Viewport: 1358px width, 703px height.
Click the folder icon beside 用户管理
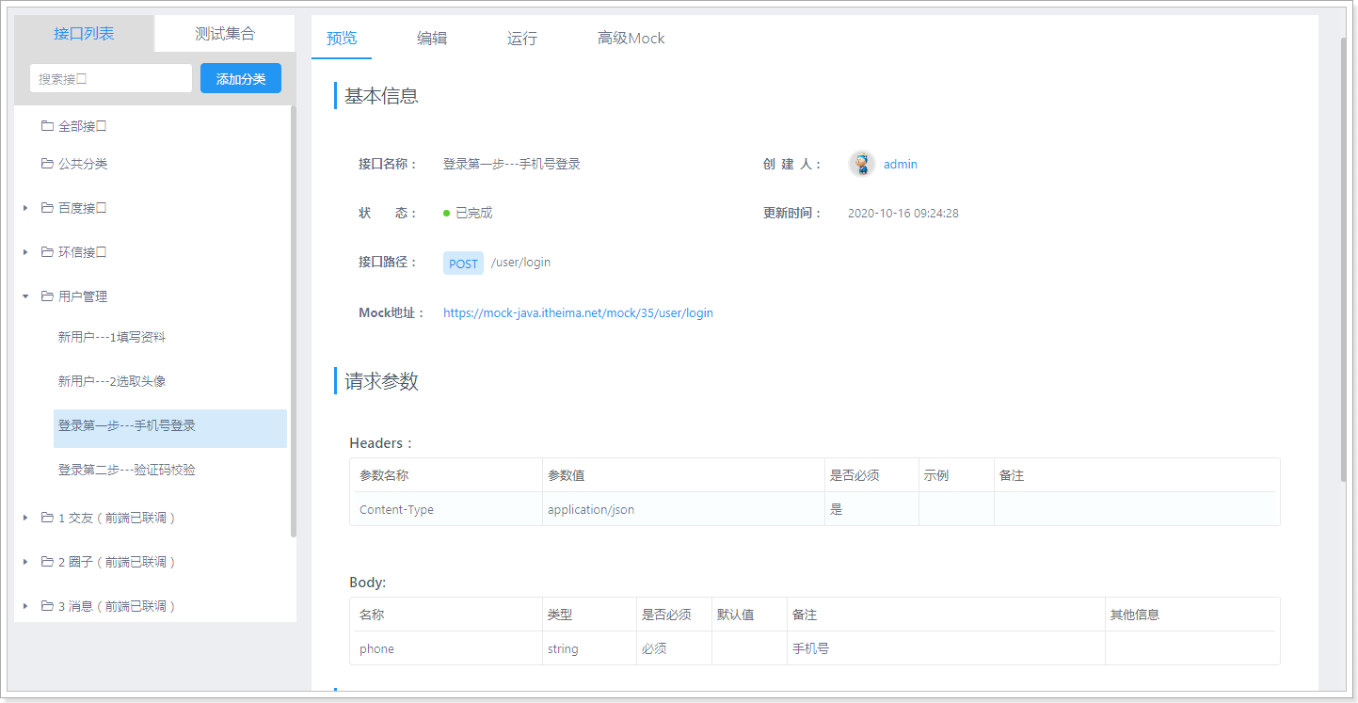tap(47, 295)
